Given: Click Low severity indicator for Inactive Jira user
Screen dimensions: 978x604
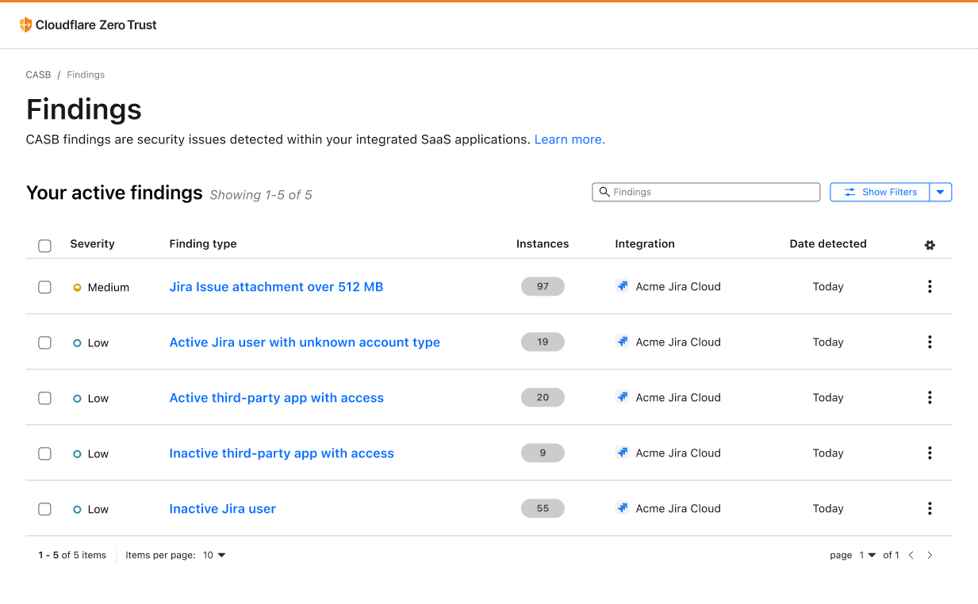Looking at the screenshot, I should [77, 510].
